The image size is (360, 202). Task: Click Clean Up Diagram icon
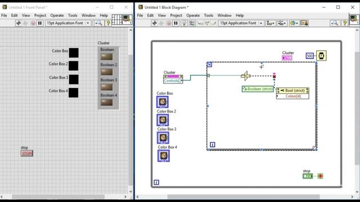click(x=304, y=23)
